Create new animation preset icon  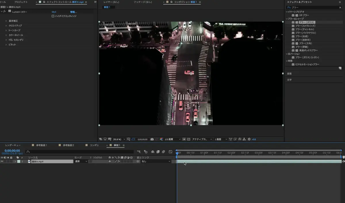pyautogui.click(x=340, y=68)
